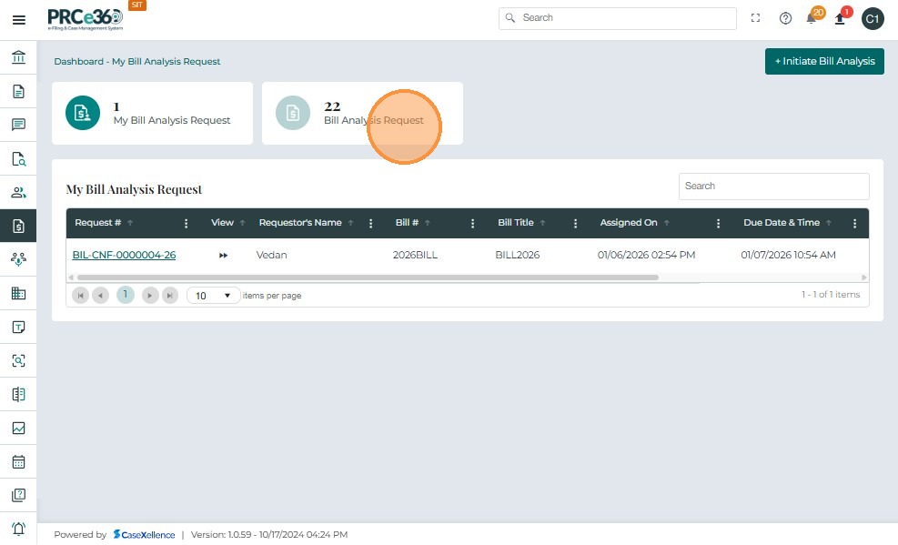Click the Dashboard breadcrumb link
This screenshot has width=898, height=545.
point(78,62)
